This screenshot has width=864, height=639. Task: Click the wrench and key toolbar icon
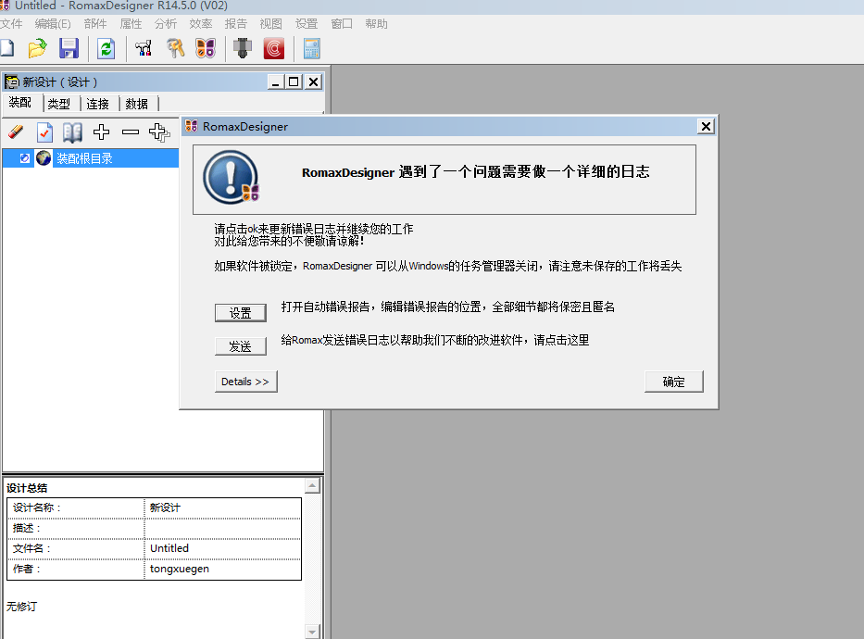tap(175, 48)
